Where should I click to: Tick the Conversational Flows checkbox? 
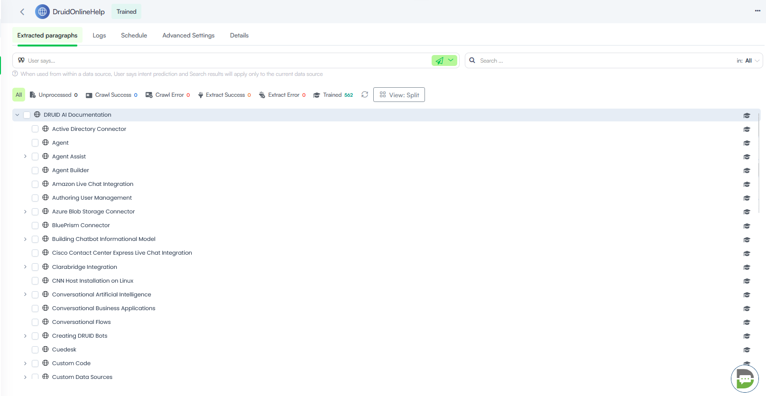(x=35, y=322)
